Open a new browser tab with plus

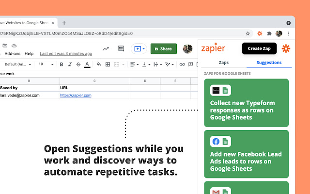(64, 23)
